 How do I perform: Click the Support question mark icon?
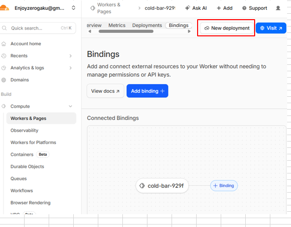click(x=244, y=8)
